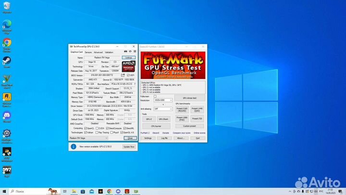Open the Rockstar Games Launcher icon
This screenshot has width=346, height=195.
[x=7, y=97]
